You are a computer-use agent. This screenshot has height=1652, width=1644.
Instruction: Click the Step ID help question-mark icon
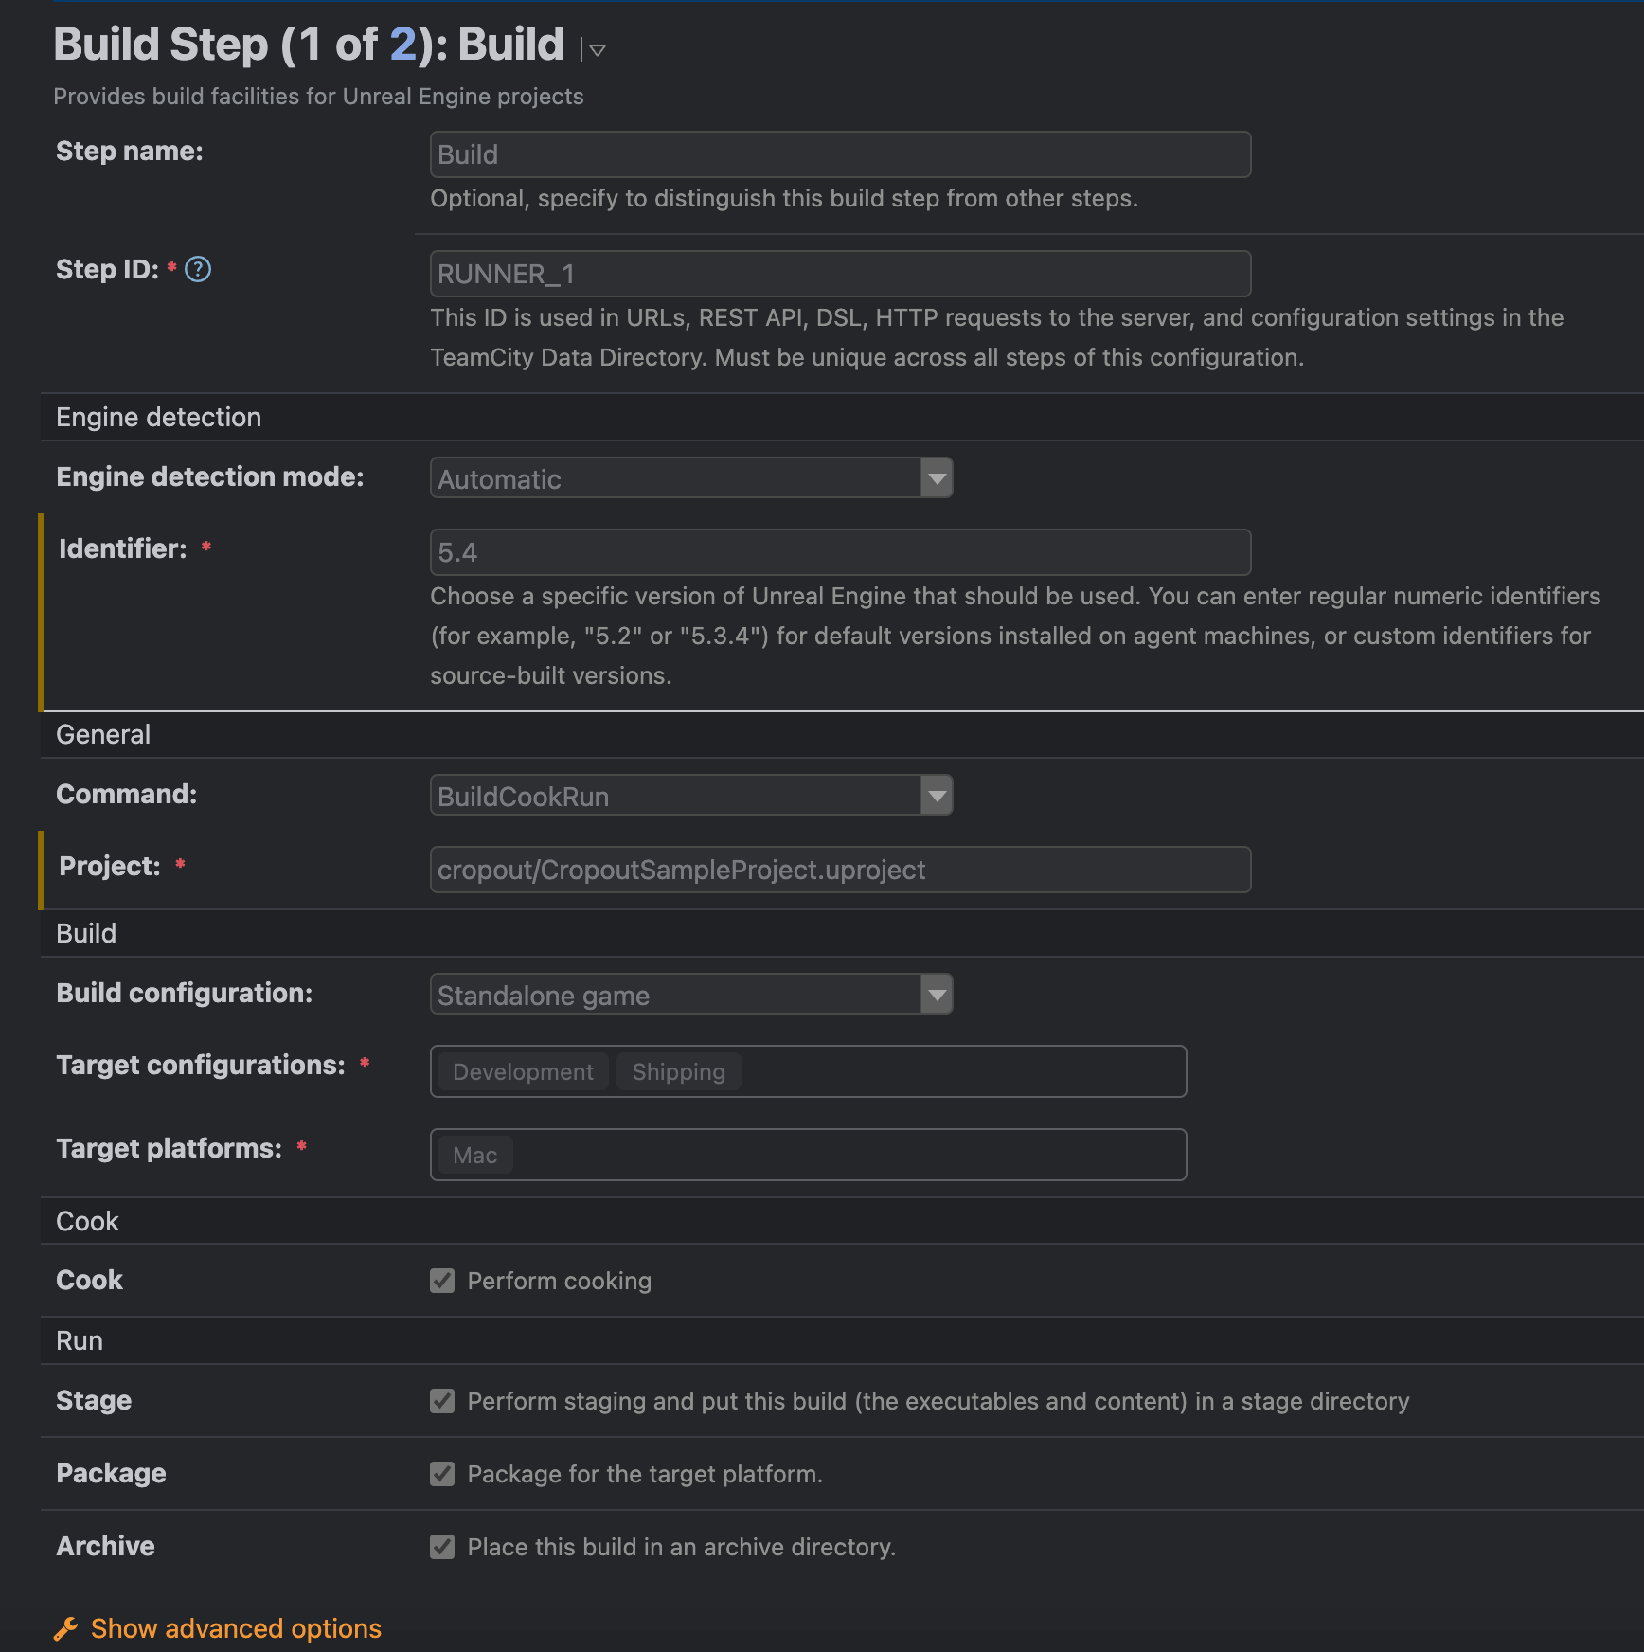[198, 270]
